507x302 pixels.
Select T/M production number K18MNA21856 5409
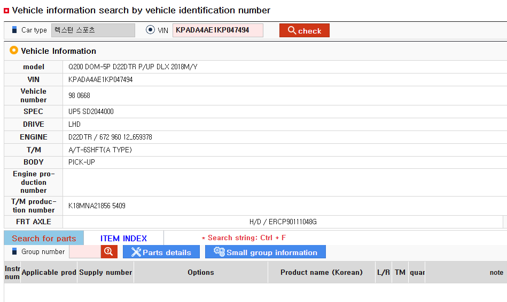click(97, 206)
